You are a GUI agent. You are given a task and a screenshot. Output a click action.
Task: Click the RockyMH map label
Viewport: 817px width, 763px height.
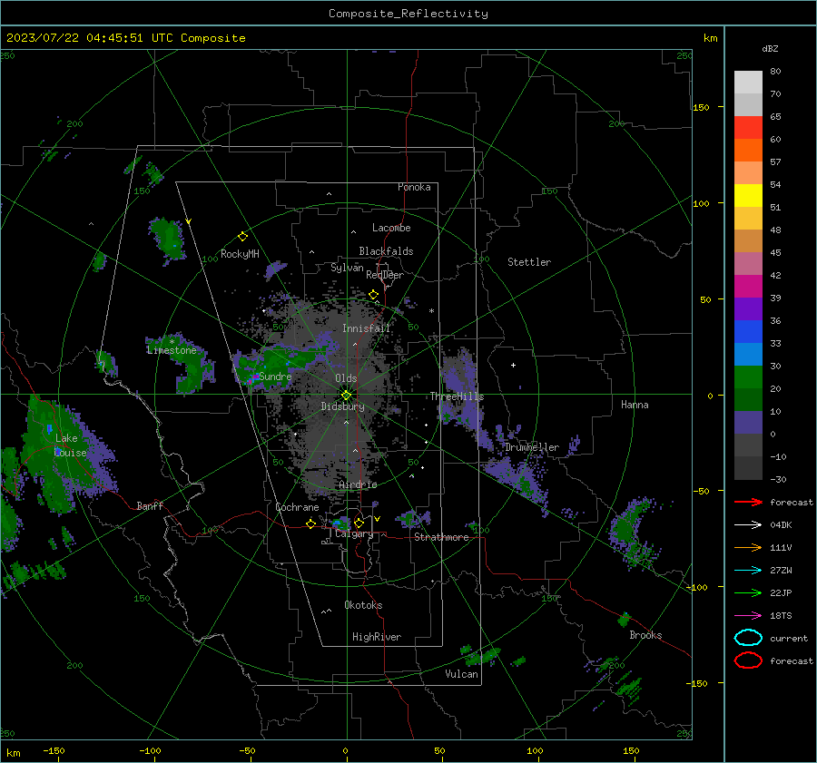click(240, 254)
